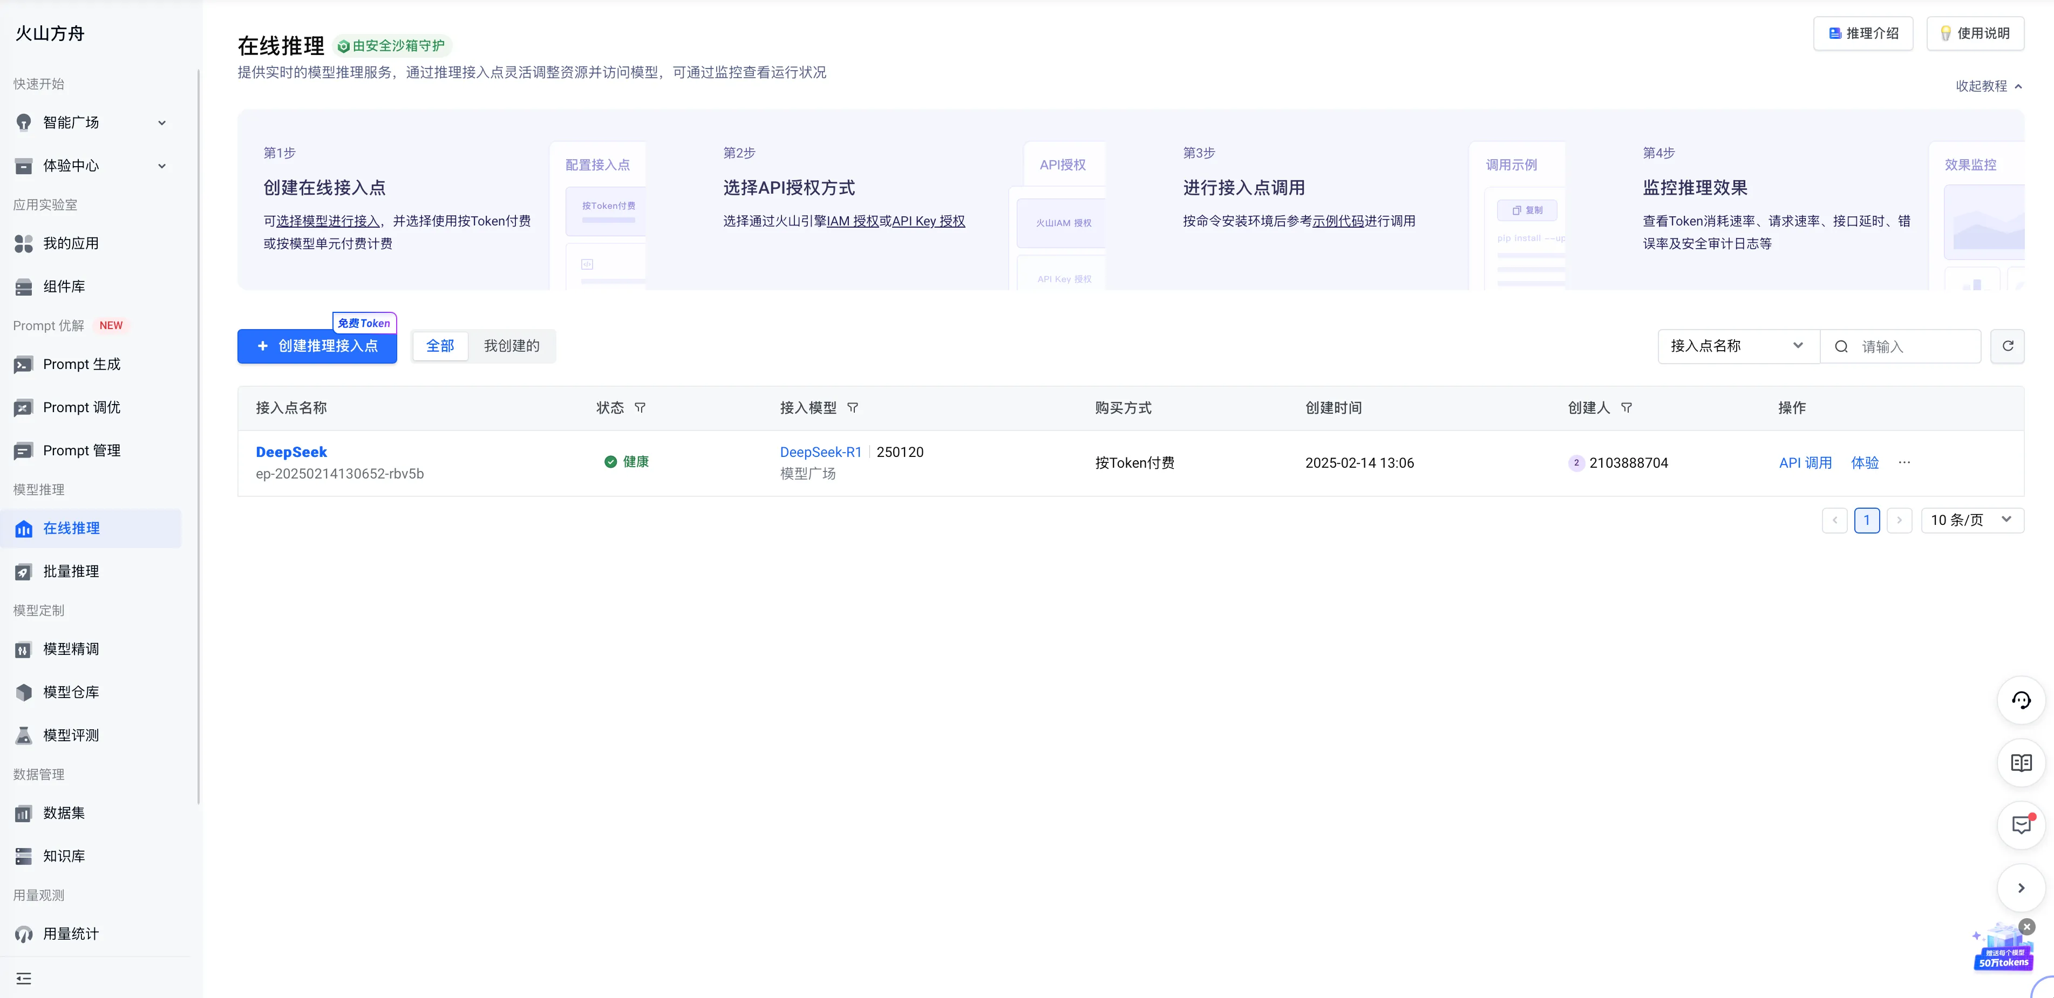This screenshot has width=2054, height=998.
Task: Select page 1 in the pagination control
Action: 1867,519
